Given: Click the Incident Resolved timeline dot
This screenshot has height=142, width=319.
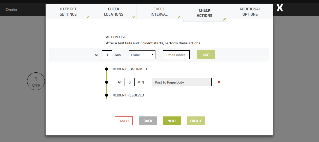Looking at the screenshot, I should [107, 95].
